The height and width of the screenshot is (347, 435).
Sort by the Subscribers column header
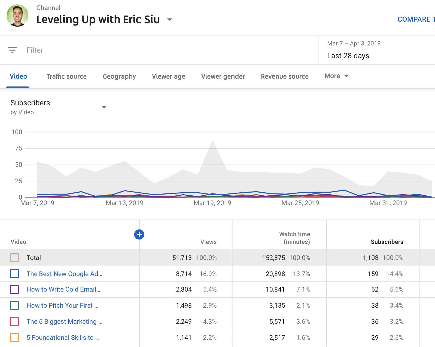click(x=387, y=242)
